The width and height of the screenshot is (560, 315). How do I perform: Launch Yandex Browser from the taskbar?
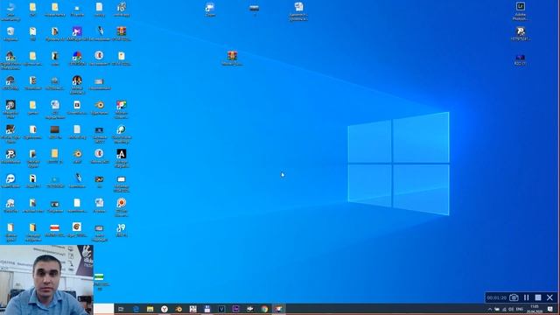click(164, 309)
